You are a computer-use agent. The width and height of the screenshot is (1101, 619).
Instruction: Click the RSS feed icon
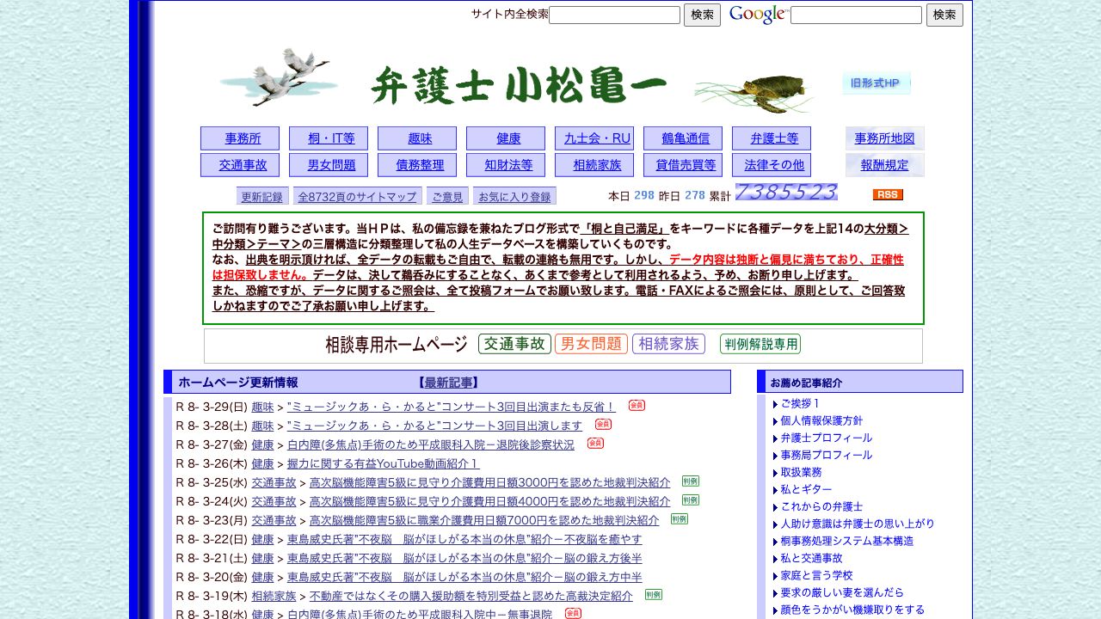[887, 195]
